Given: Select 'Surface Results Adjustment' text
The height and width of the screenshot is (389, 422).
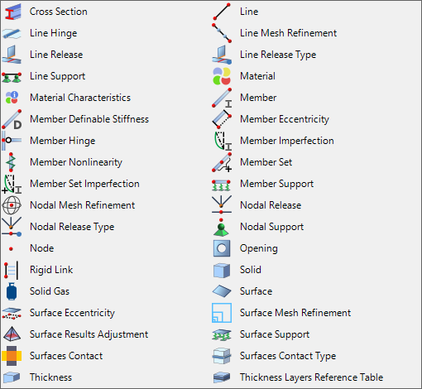Looking at the screenshot, I should tap(89, 334).
